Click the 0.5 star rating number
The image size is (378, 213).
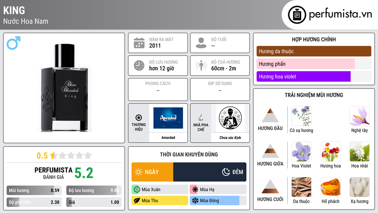coord(42,156)
